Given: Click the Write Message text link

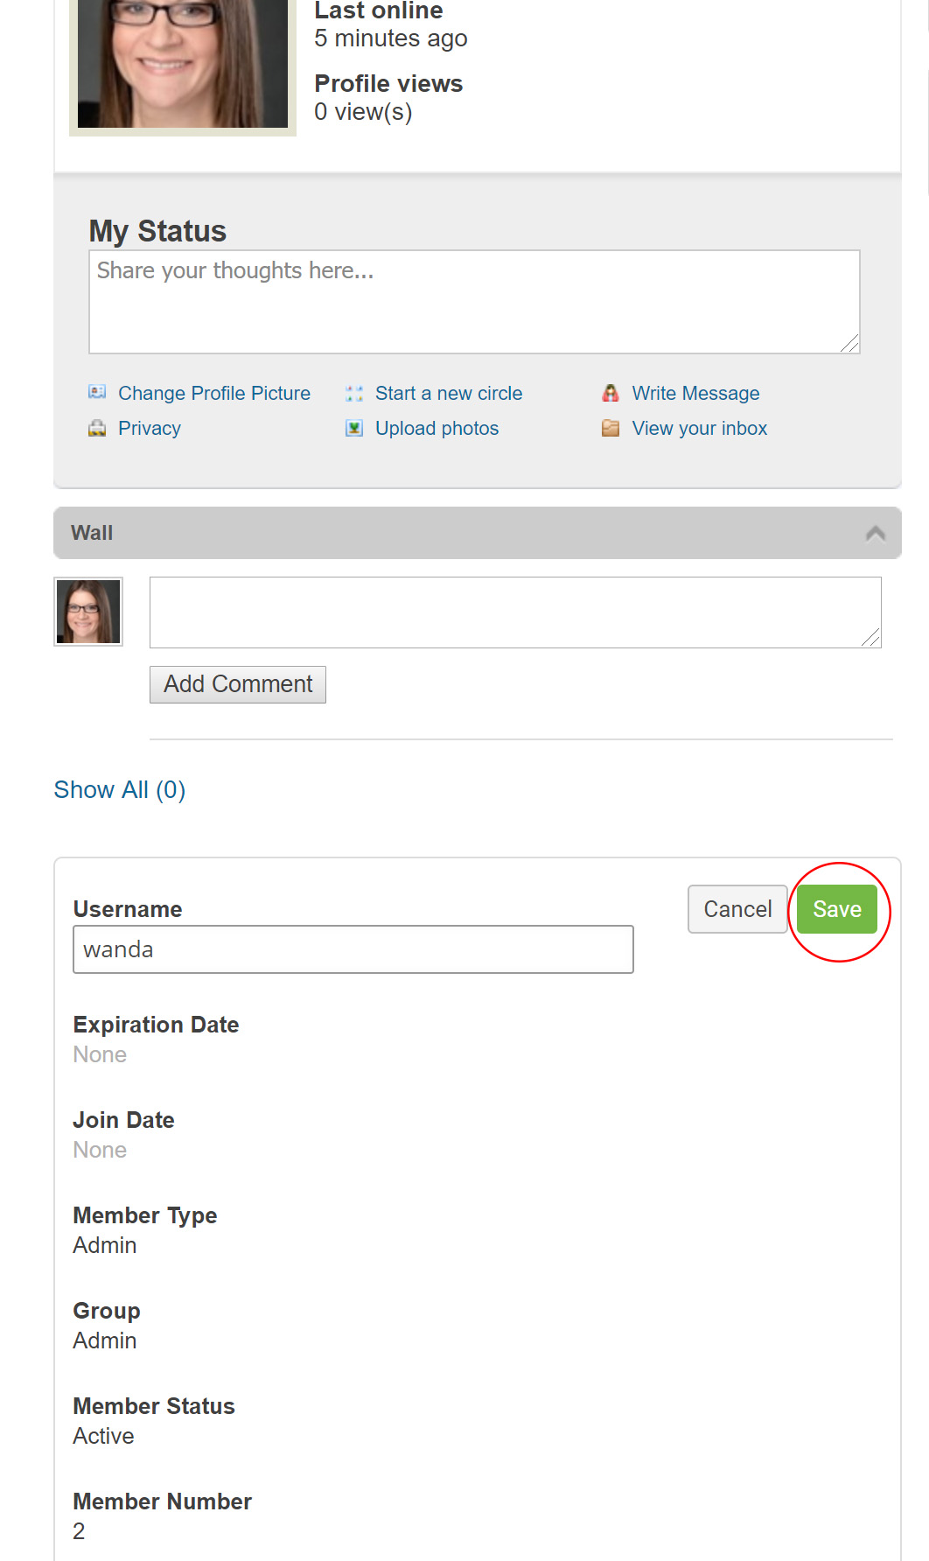Looking at the screenshot, I should tap(695, 393).
